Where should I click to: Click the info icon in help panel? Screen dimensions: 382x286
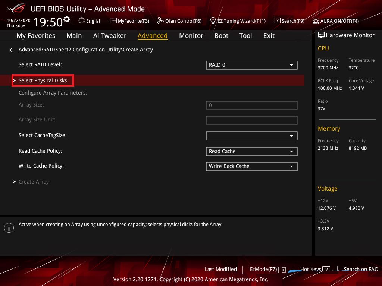pos(9,228)
